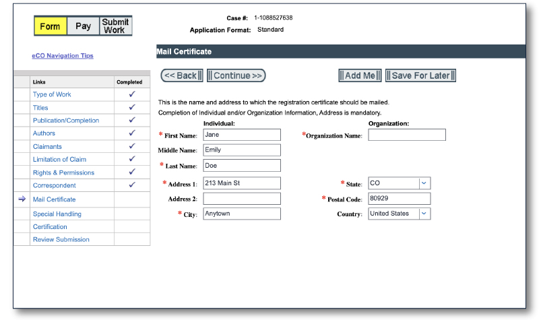Select the empty Address 2 field

point(241,199)
